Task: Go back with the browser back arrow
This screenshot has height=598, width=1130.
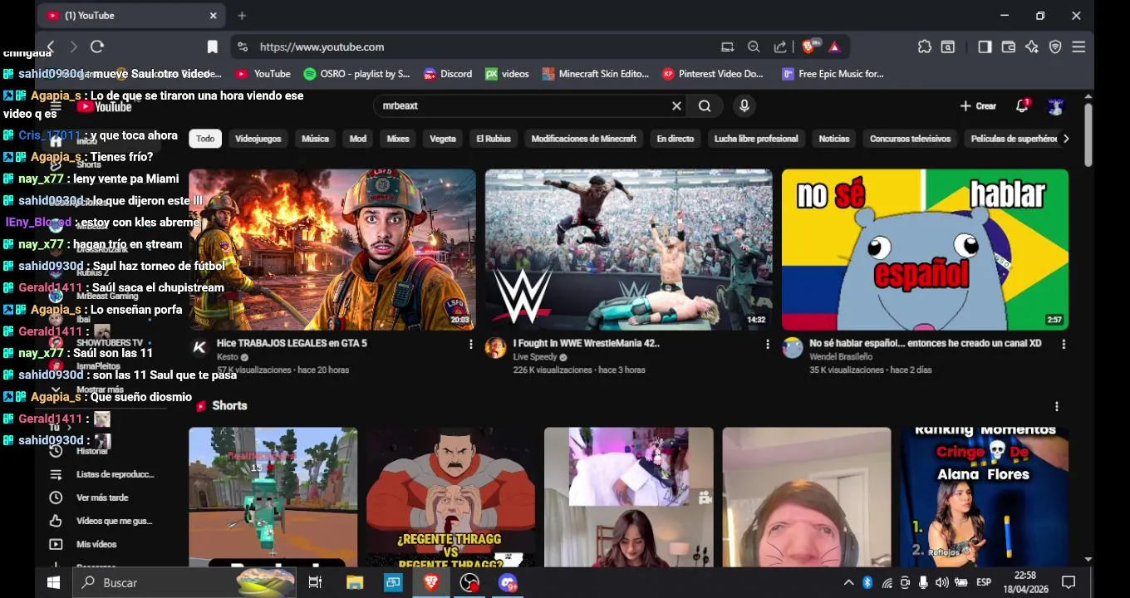Action: (x=51, y=47)
